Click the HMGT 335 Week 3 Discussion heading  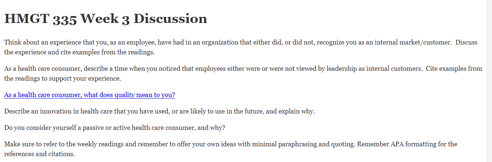coord(106,19)
